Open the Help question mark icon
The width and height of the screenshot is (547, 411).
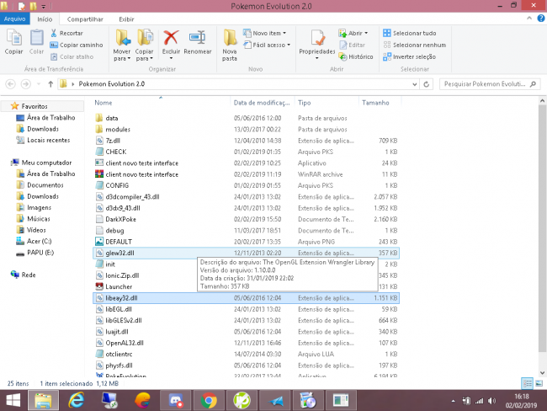click(541, 19)
